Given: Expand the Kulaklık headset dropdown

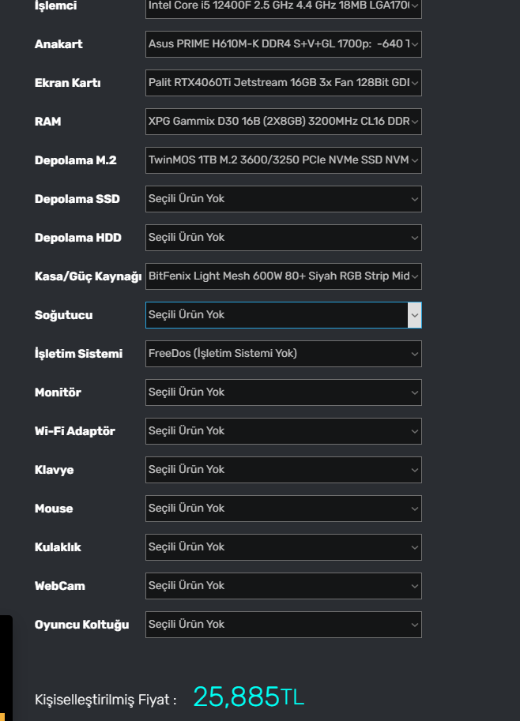Looking at the screenshot, I should pos(283,547).
